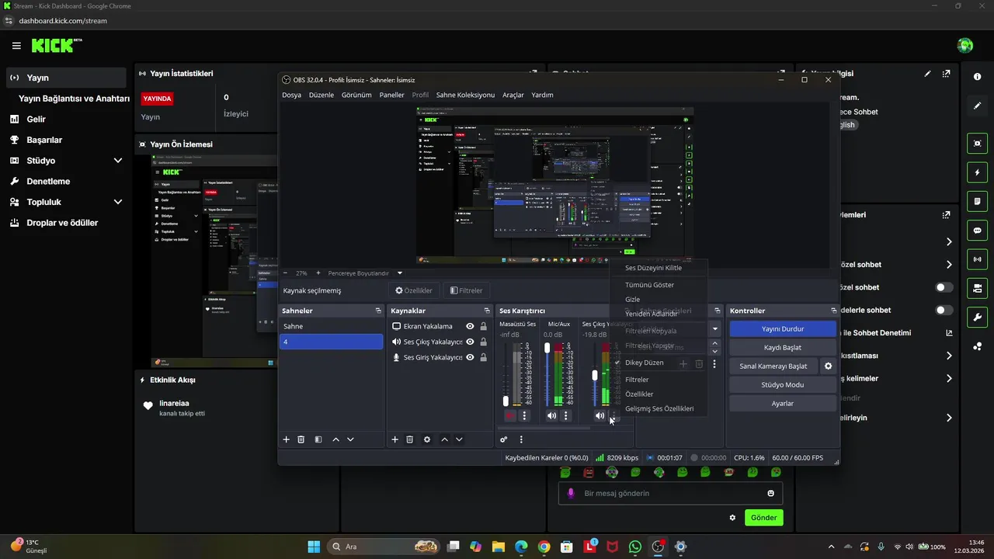Viewport: 994px width, 559px height.
Task: Toggle visibility of Ses Giriş Yakalayıcı source
Action: [x=470, y=357]
